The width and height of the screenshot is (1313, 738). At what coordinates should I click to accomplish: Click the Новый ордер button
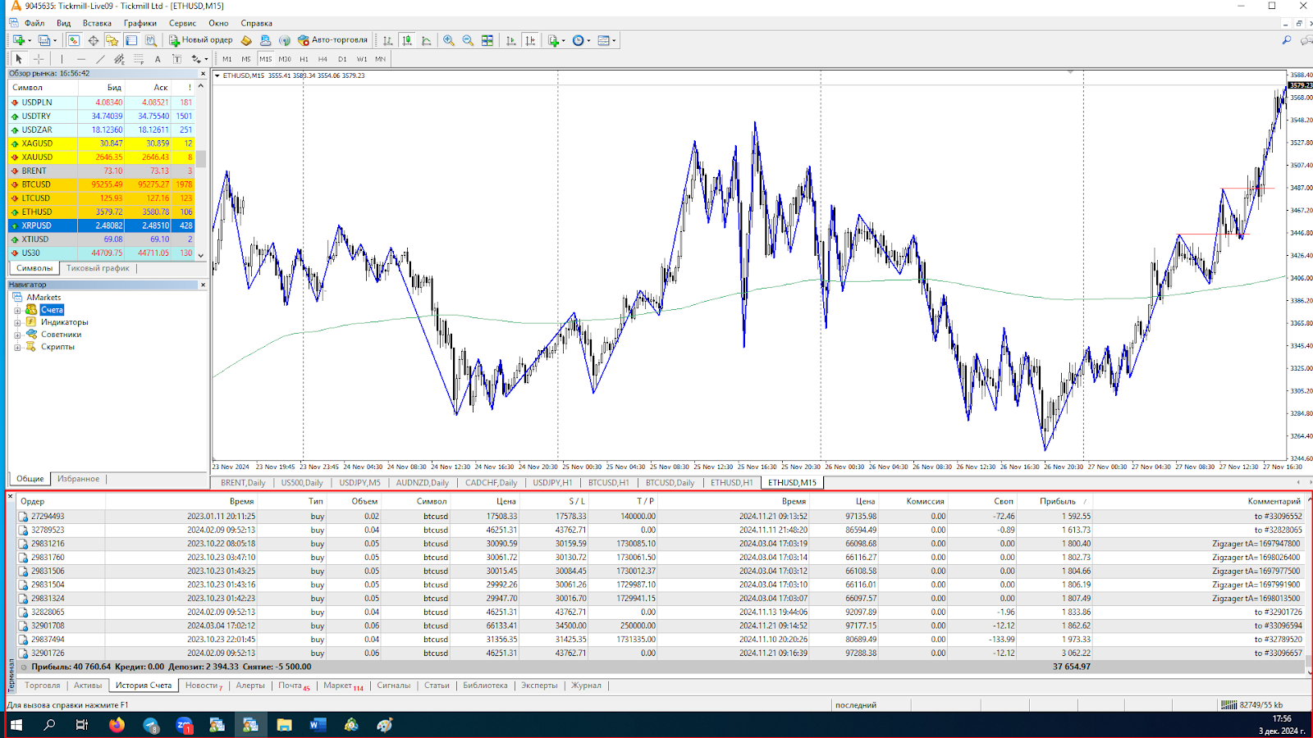pyautogui.click(x=201, y=40)
